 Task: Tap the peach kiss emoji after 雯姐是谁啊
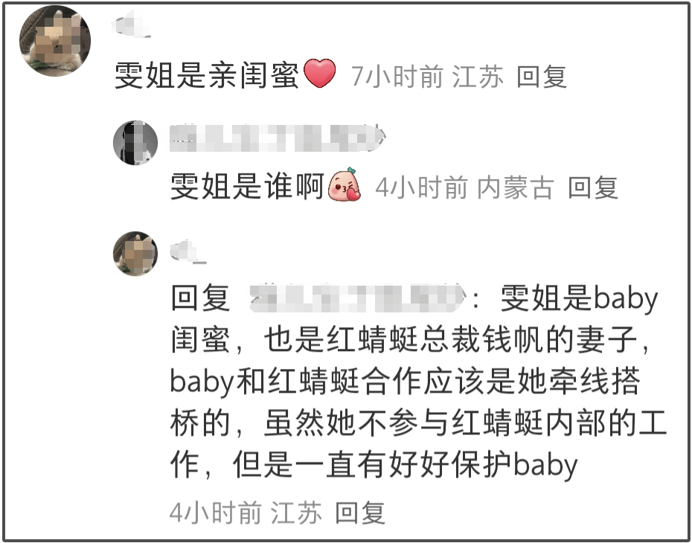(x=345, y=184)
